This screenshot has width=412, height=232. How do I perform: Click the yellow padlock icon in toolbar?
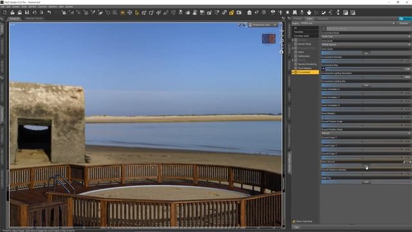(232, 12)
